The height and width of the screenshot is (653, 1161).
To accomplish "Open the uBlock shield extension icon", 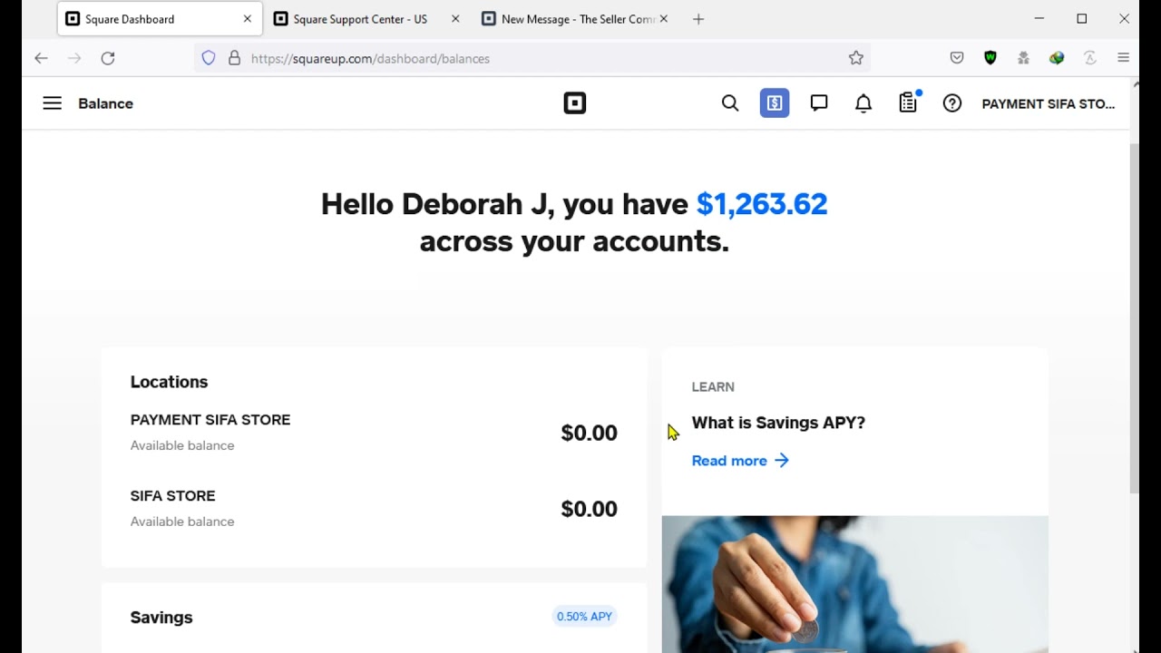I will click(990, 58).
